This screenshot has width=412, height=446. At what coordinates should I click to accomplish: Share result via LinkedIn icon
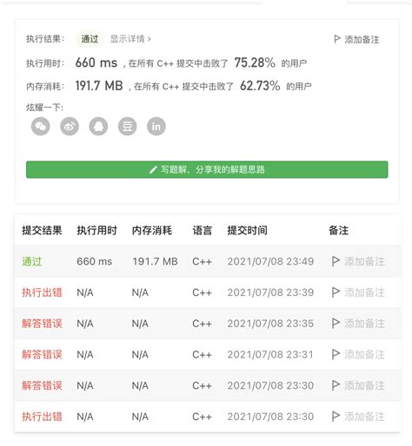[x=156, y=127]
